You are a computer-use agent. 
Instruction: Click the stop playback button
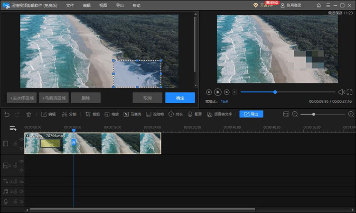click(x=234, y=92)
